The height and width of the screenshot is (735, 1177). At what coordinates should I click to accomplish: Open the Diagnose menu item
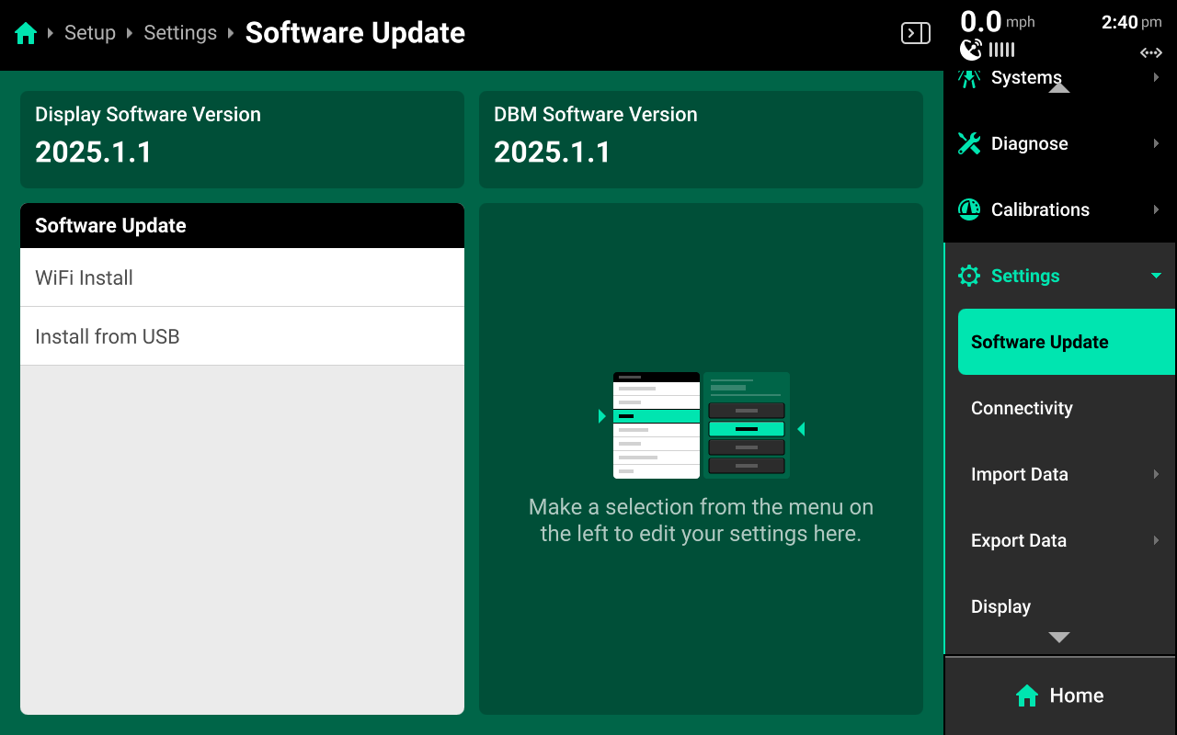click(x=1059, y=143)
